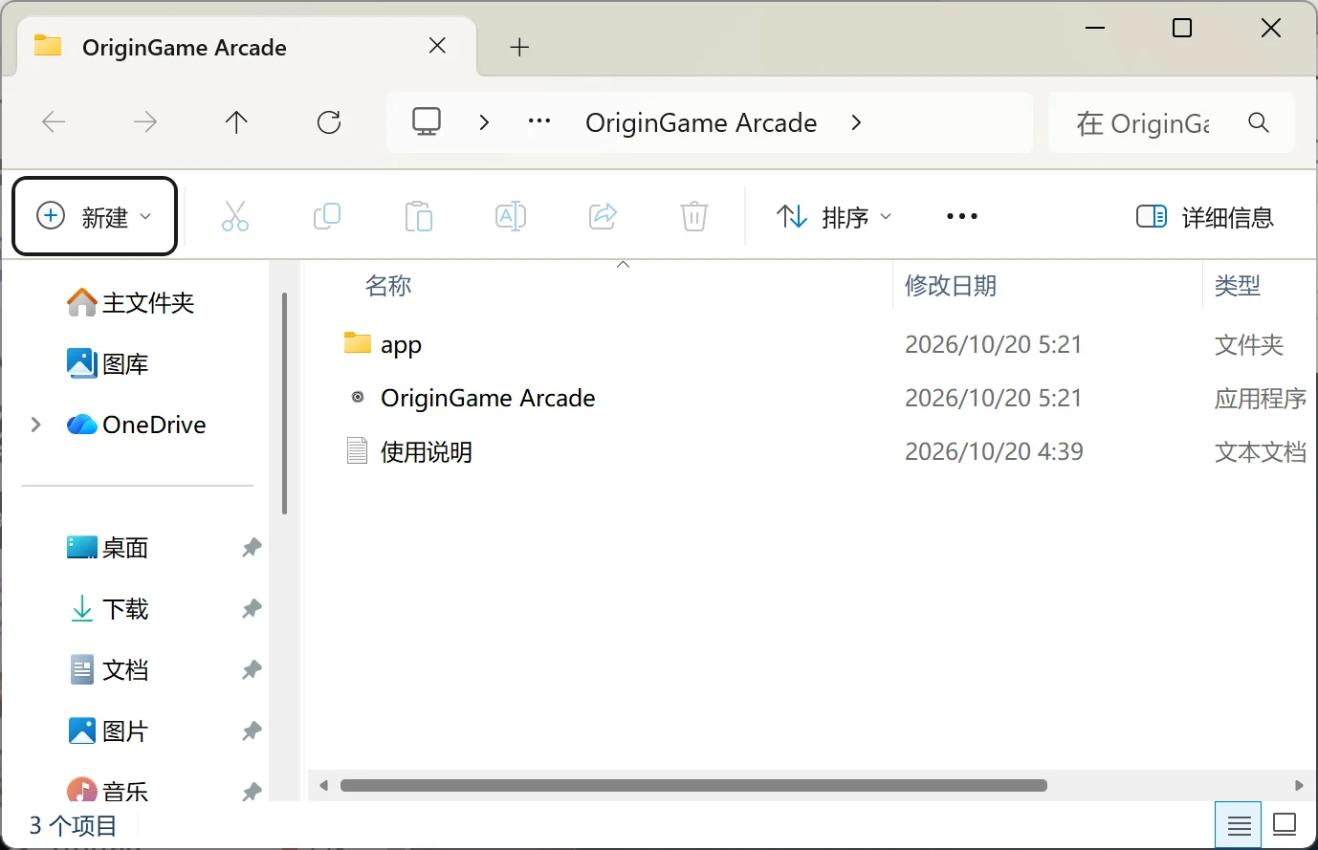Refresh the current folder view
Image resolution: width=1318 pixels, height=850 pixels.
click(x=329, y=122)
